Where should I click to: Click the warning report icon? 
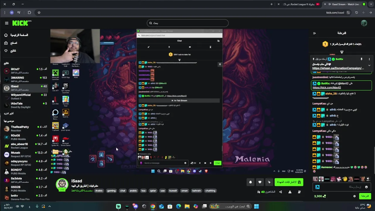[290, 192]
